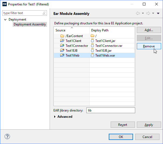Remove the selected Test1Web module
The image size is (163, 144).
point(149,46)
